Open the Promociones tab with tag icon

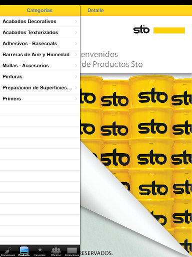pos(8,251)
